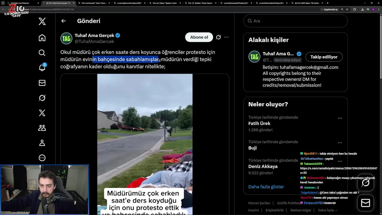
Task: Open Imprint footer link
Action: 253,210
